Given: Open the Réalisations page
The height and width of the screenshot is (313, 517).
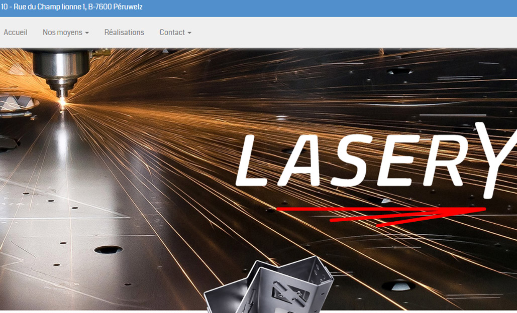Looking at the screenshot, I should 124,33.
